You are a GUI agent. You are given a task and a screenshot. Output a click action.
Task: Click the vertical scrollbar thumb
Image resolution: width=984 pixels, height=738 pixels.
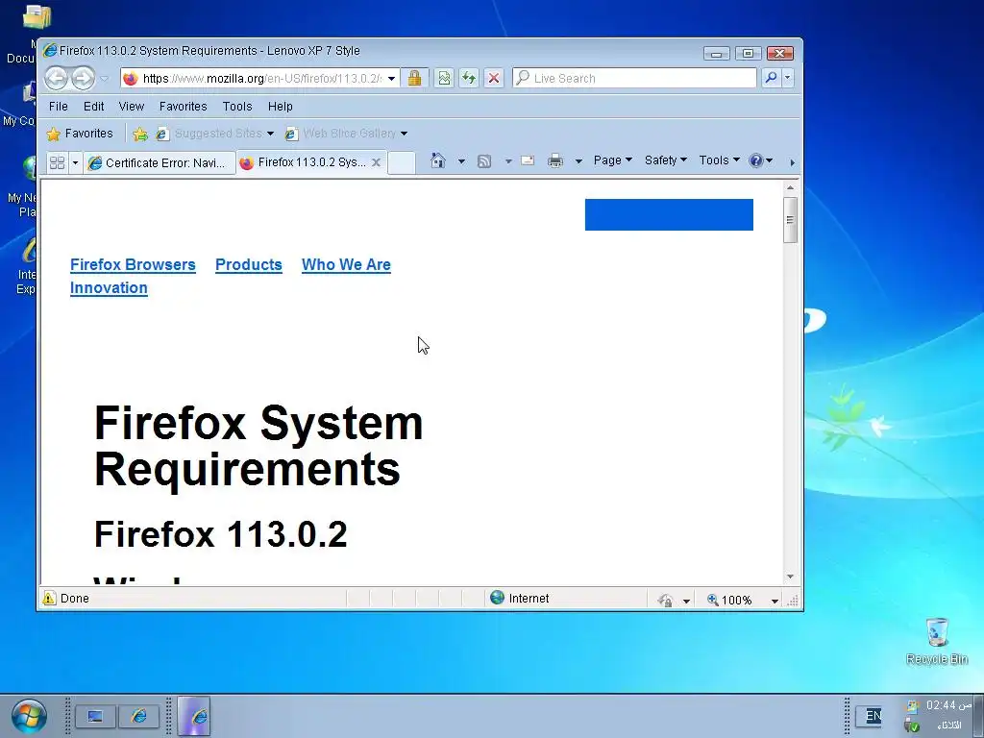790,220
